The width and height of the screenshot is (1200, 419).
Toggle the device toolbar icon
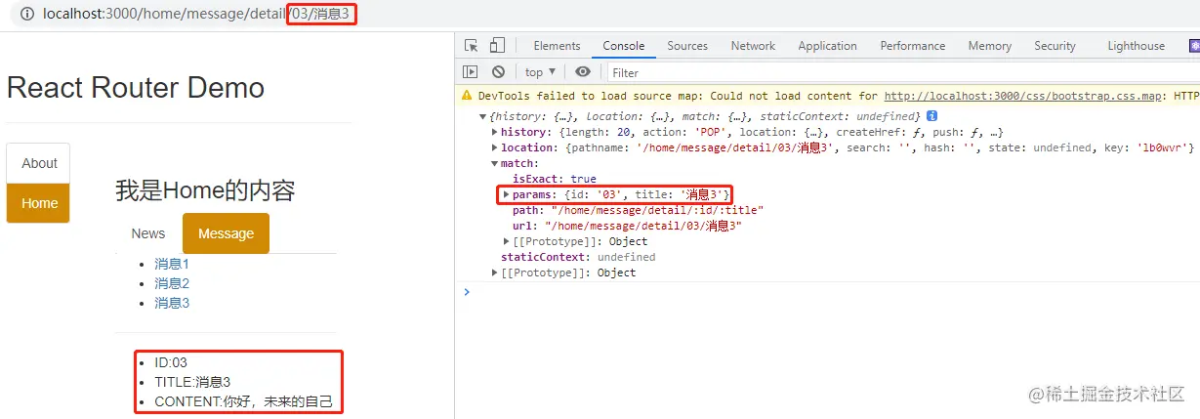tap(497, 46)
